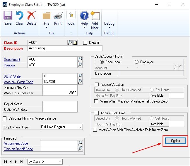The image size is (190, 166).
Task: Click the Options Window field
Action: 60,110
